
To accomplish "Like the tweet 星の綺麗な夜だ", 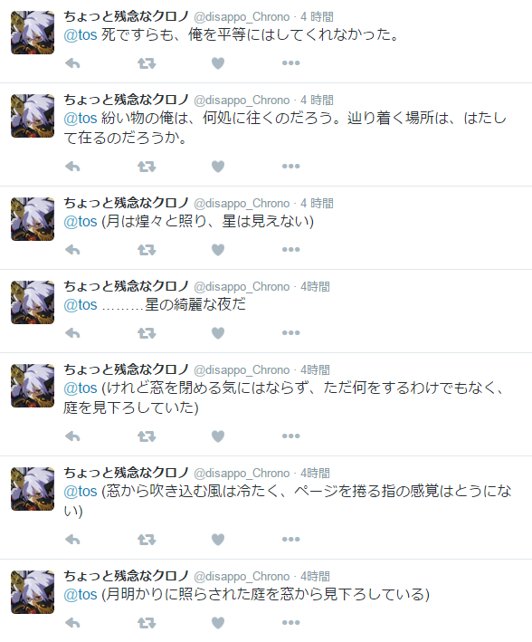I will pyautogui.click(x=218, y=333).
